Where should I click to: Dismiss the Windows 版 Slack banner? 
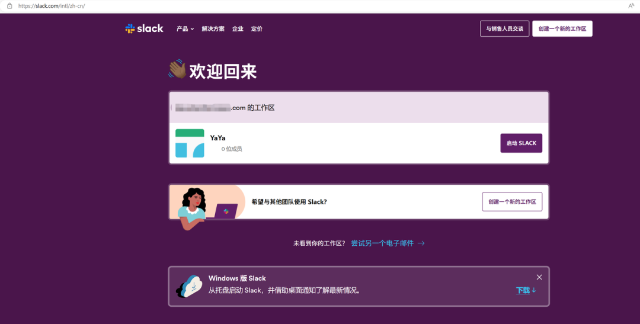pos(539,277)
